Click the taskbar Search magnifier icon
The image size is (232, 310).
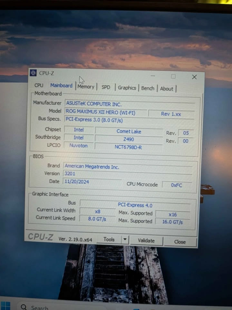coord(24,307)
